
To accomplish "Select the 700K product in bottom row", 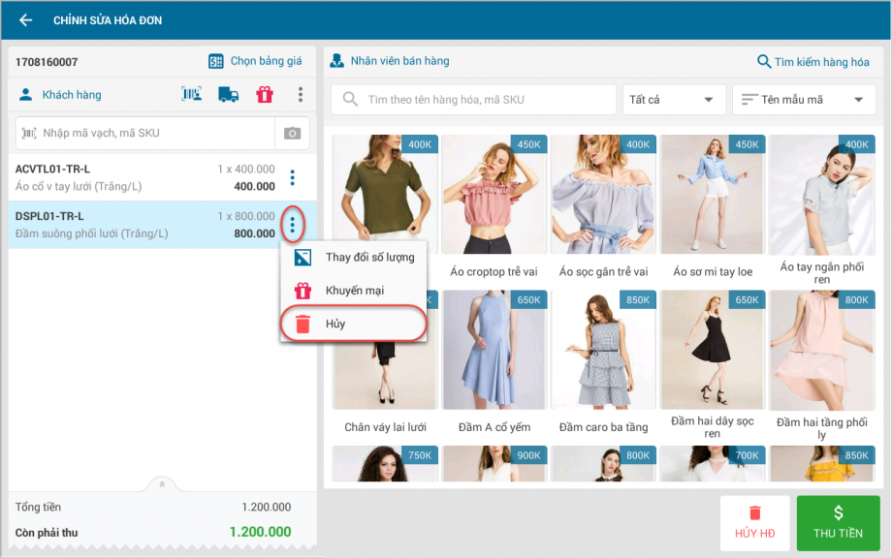I will (x=713, y=464).
